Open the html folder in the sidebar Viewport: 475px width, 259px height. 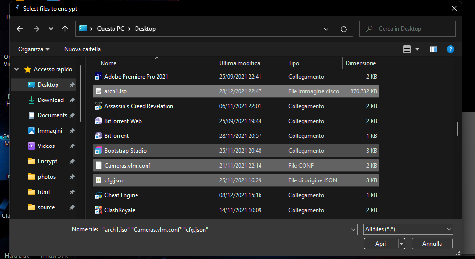43,192
